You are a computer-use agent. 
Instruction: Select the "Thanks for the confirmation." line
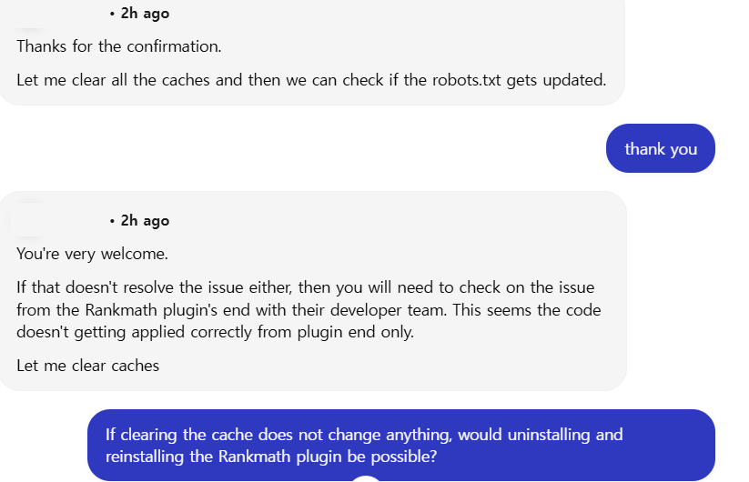point(119,45)
